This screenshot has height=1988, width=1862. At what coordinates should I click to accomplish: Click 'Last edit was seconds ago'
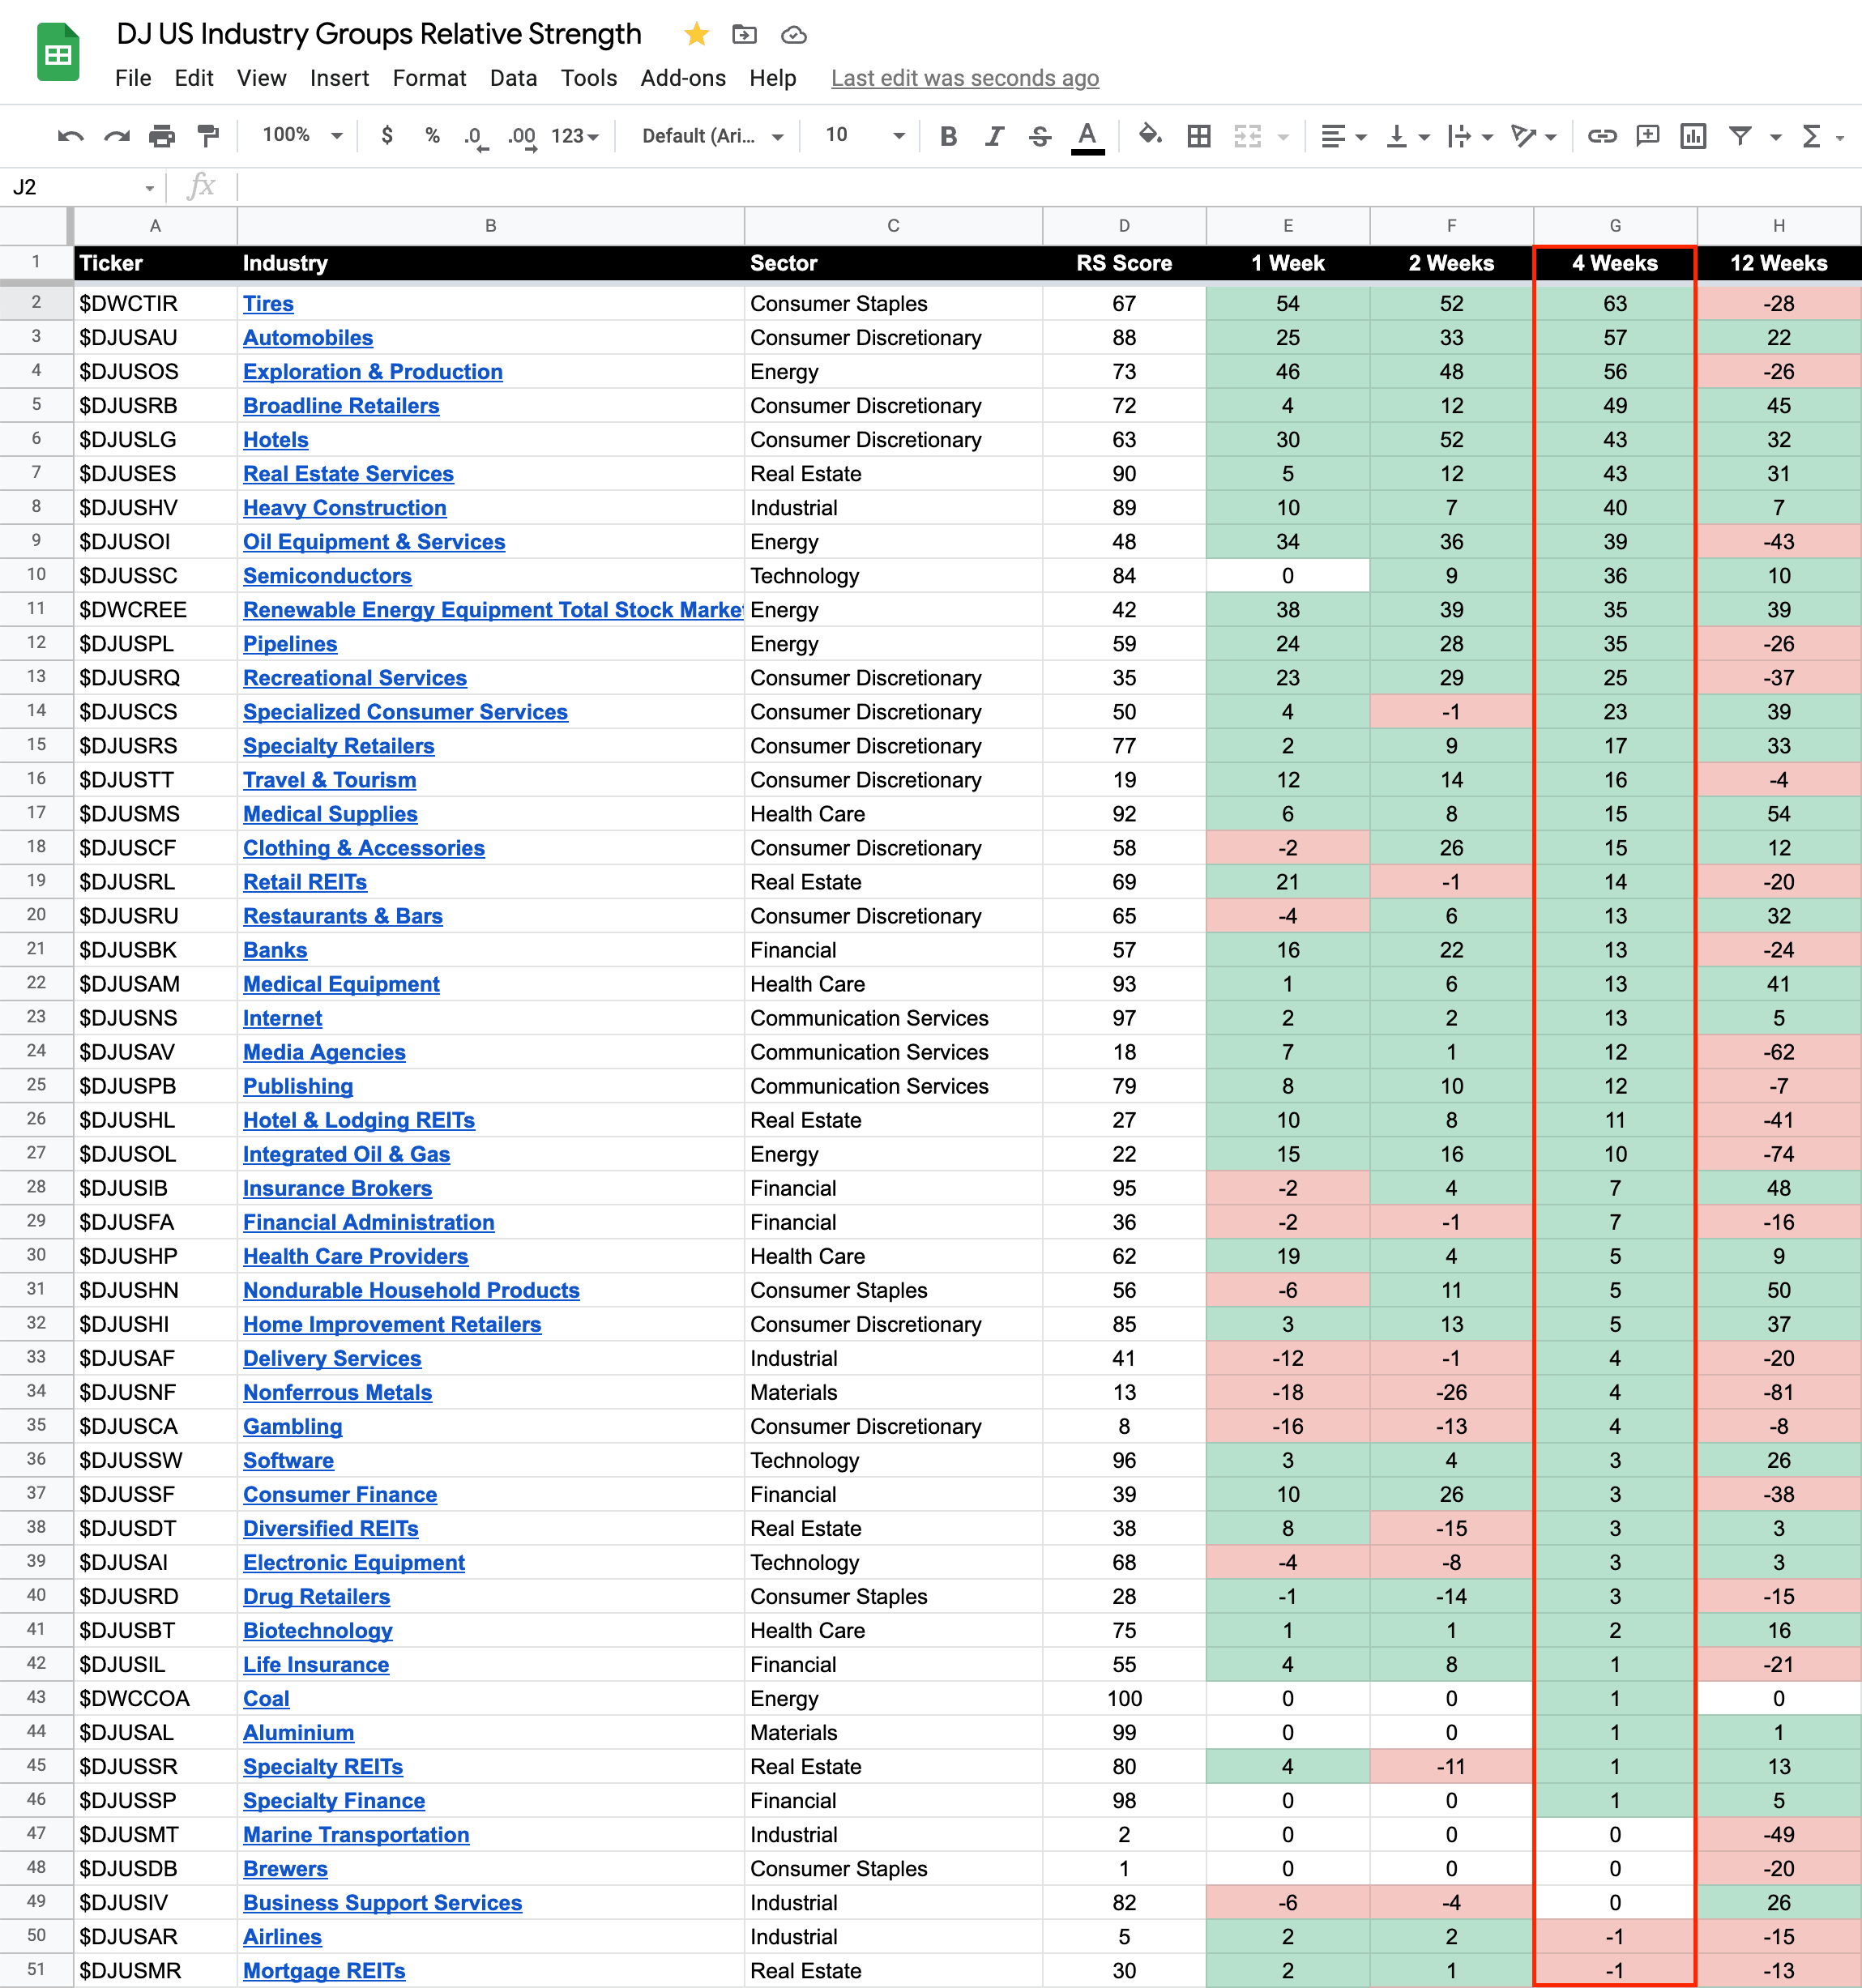click(964, 78)
